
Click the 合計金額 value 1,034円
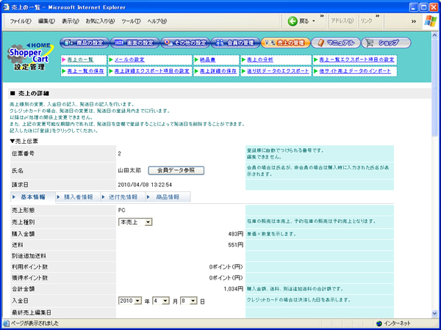click(234, 289)
